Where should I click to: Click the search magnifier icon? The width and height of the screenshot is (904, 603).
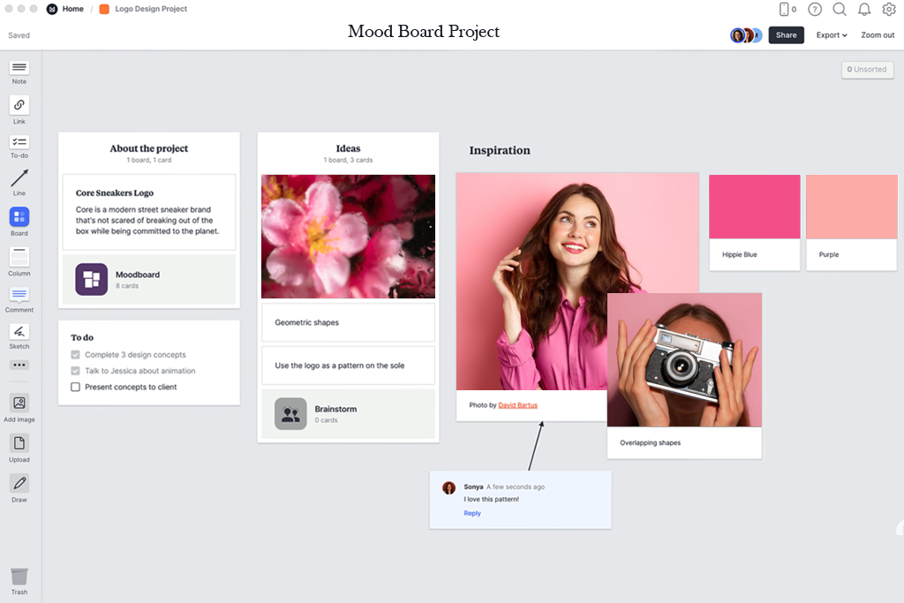tap(840, 9)
